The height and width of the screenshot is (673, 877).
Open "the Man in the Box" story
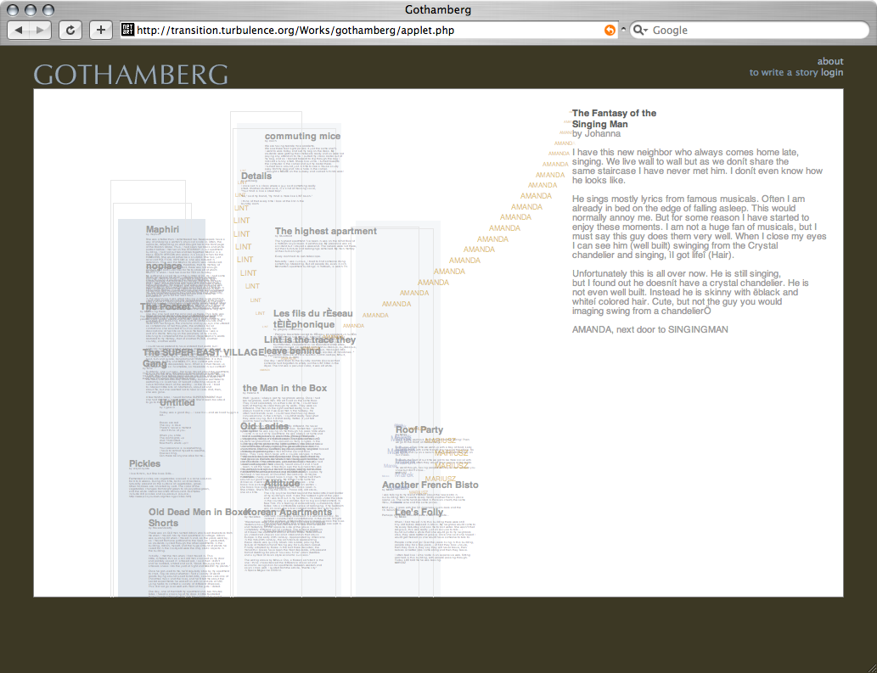point(284,388)
